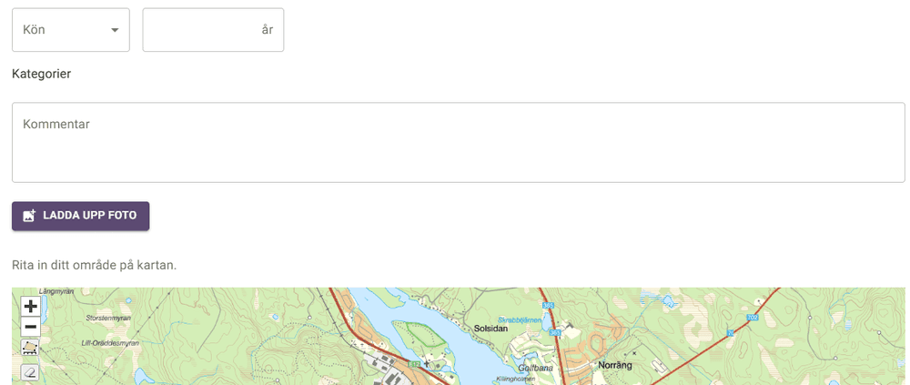Click the Golfbana label on the map
Image resolution: width=910 pixels, height=385 pixels.
click(x=536, y=368)
